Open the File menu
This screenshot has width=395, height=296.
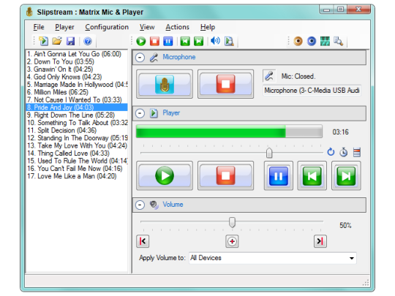[39, 27]
